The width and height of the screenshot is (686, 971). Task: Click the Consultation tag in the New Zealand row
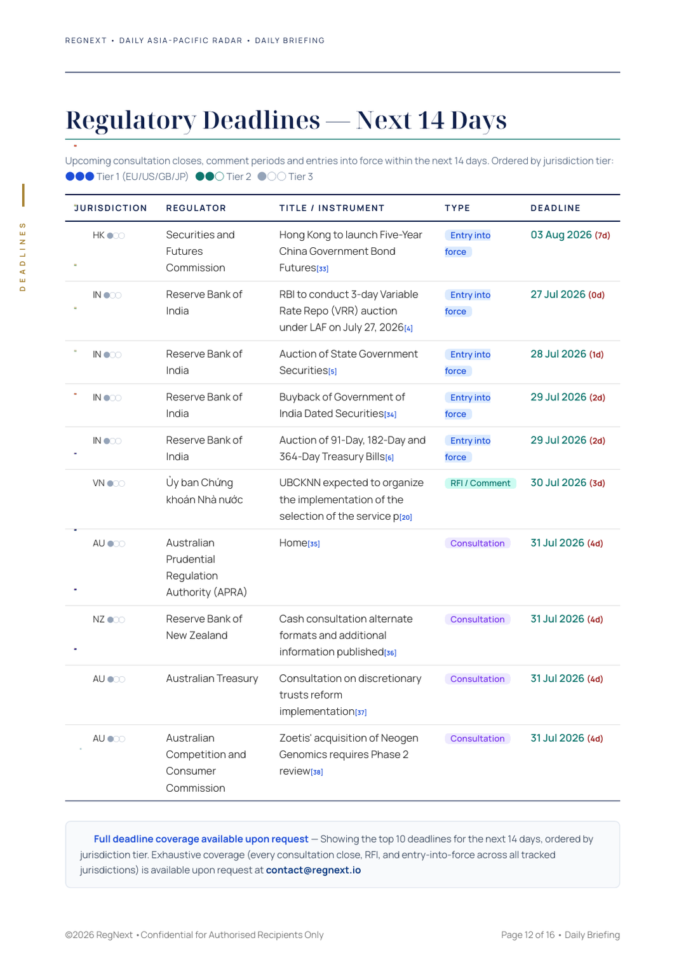tap(478, 620)
